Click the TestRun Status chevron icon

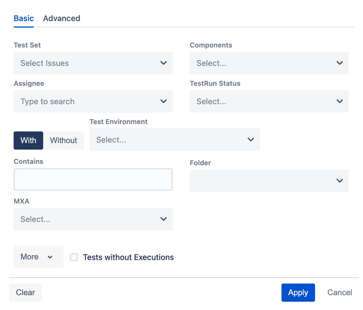point(340,102)
